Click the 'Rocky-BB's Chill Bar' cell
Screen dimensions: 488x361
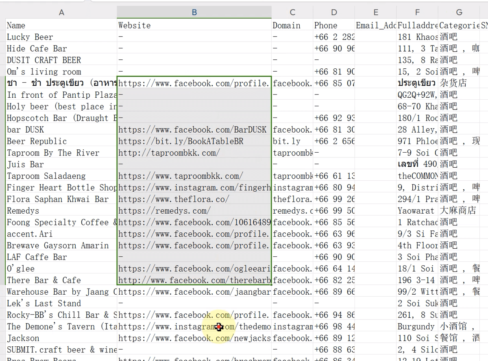click(61, 315)
